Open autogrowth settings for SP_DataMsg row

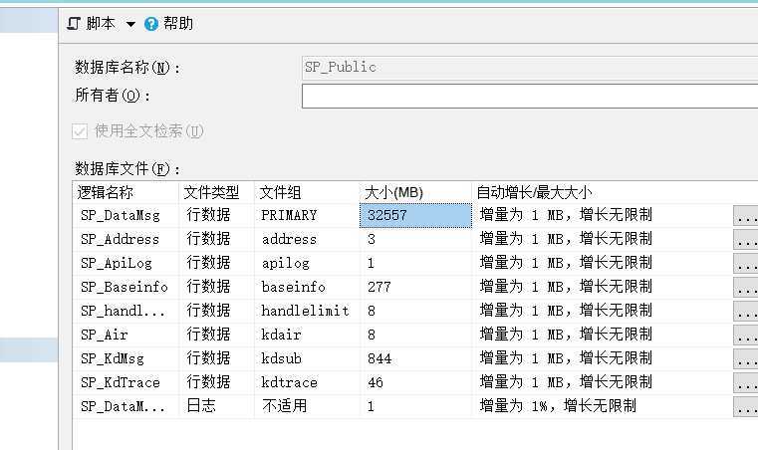tap(746, 216)
